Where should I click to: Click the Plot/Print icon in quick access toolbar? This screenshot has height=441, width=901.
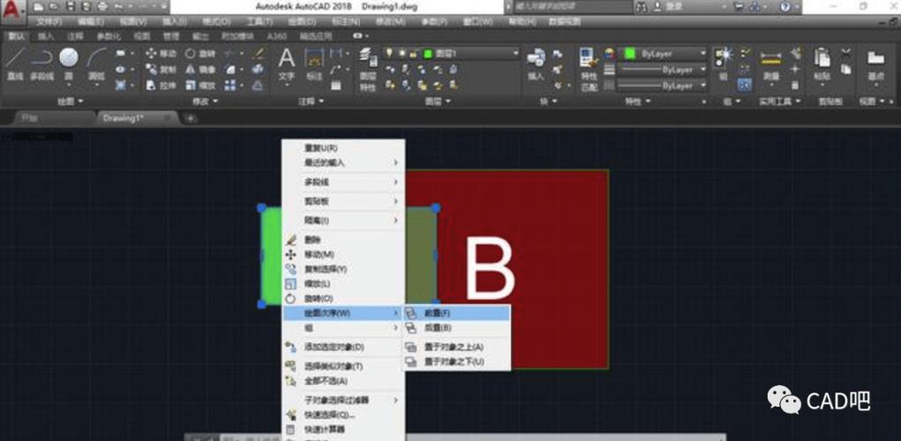[102, 7]
